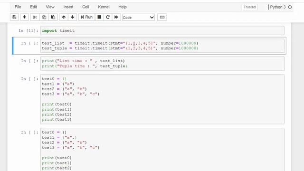This screenshot has width=304, height=171.
Task: Cut selected cells with the scissors icon
Action: (x=35, y=17)
